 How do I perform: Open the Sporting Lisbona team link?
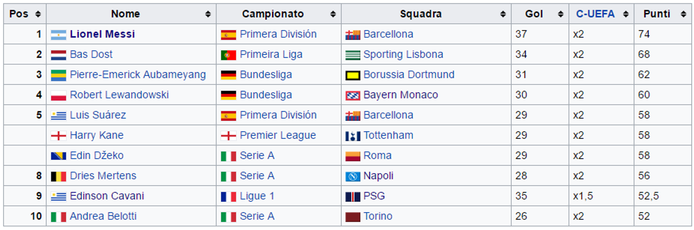tap(403, 54)
